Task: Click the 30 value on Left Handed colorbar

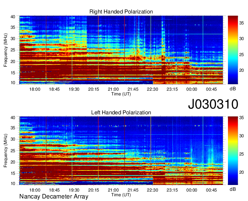Action: pyautogui.click(x=241, y=136)
